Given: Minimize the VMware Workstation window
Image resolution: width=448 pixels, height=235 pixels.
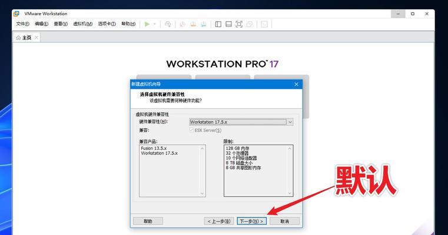Looking at the screenshot, I should pos(398,14).
